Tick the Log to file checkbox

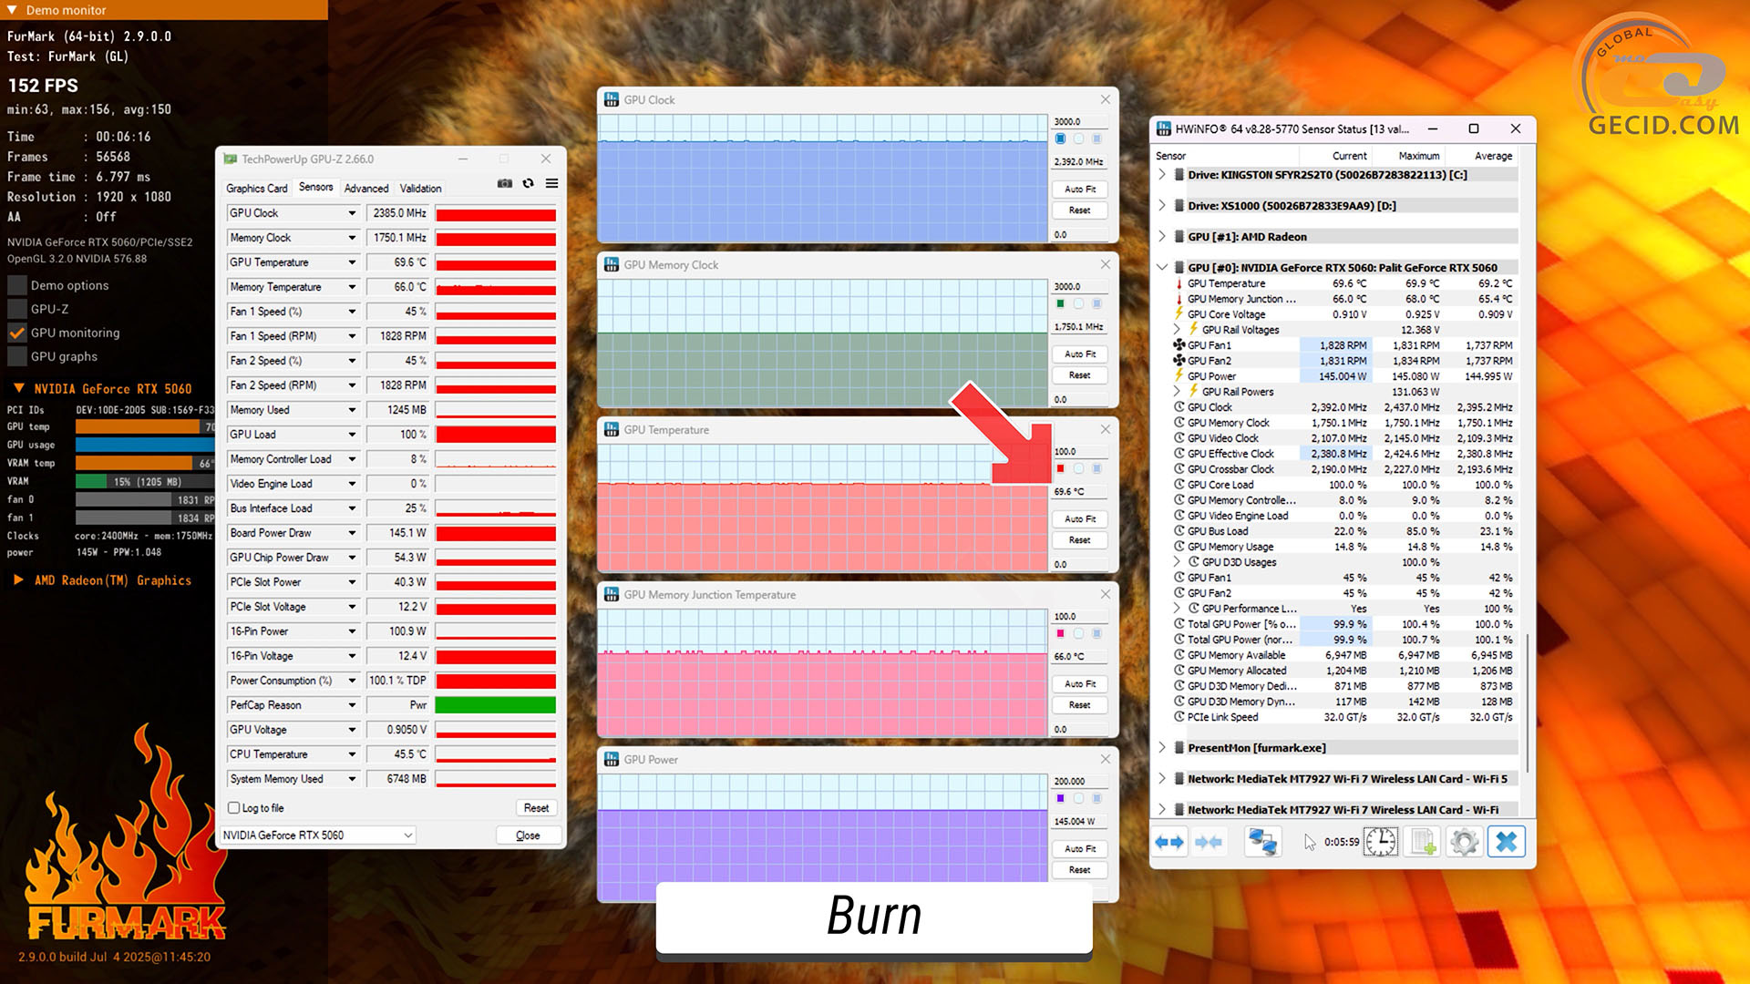(x=234, y=808)
